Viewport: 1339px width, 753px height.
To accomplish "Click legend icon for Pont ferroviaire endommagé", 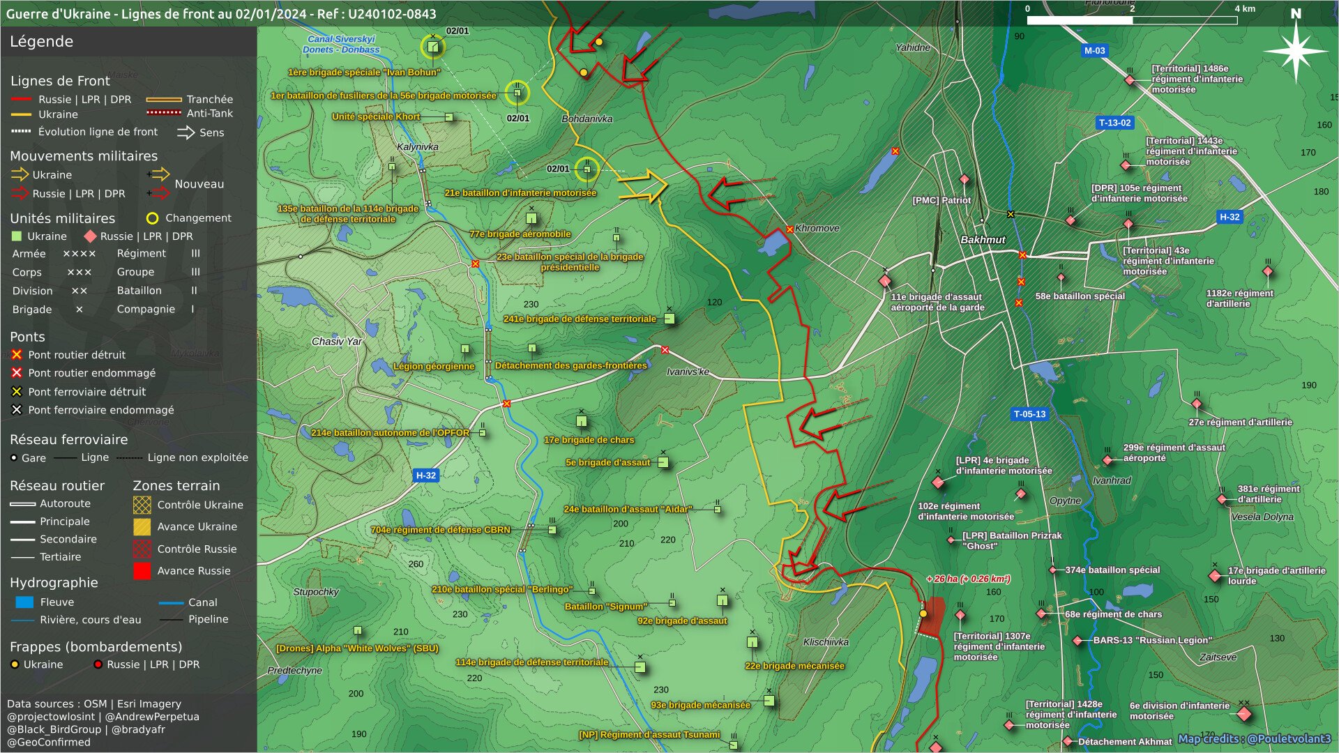I will click(x=17, y=410).
